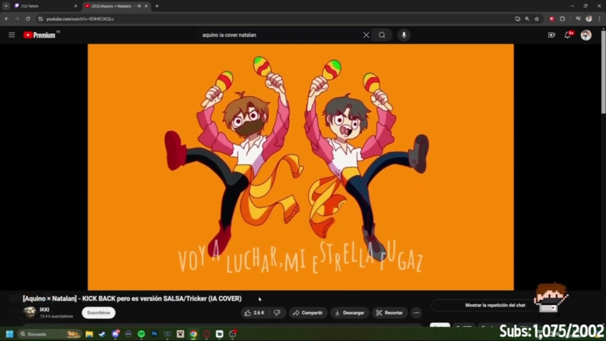Image resolution: width=606 pixels, height=341 pixels.
Task: Click the Suscribirse button
Action: tap(98, 313)
